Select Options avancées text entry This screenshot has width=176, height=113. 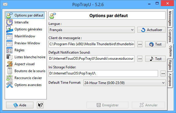pos(28,85)
